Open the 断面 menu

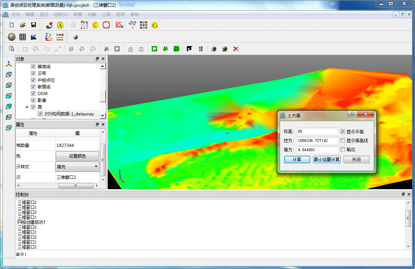[x=77, y=15]
